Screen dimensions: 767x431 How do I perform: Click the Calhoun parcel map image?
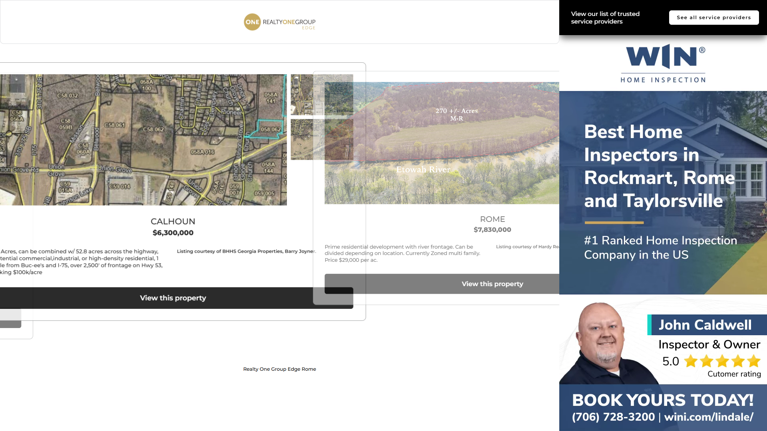pyautogui.click(x=143, y=140)
